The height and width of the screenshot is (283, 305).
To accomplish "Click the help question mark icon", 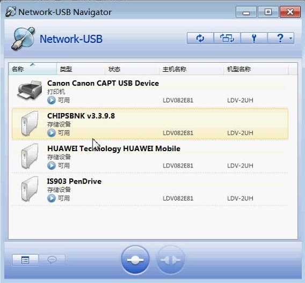I will [280, 38].
